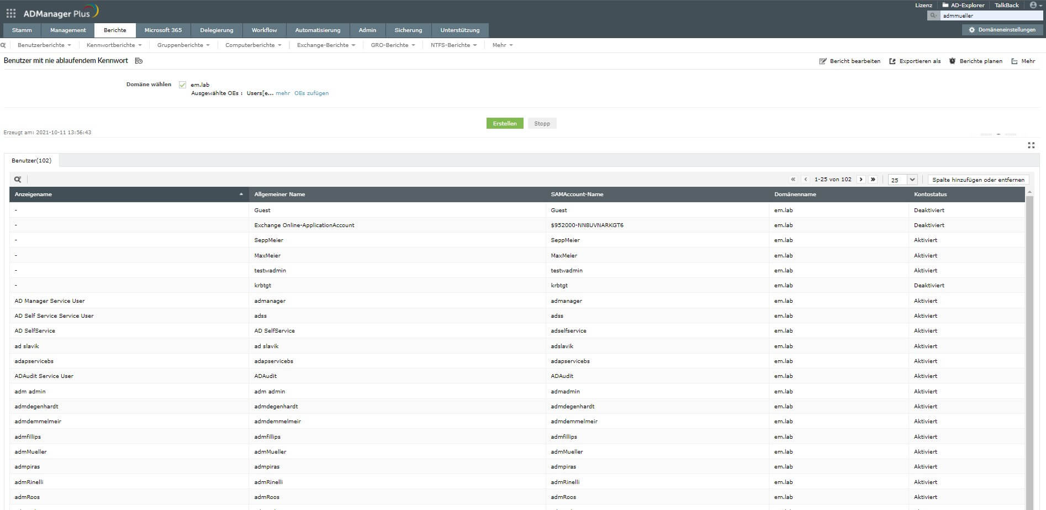Image resolution: width=1046 pixels, height=510 pixels.
Task: Click the Anzeigename sort arrow
Action: pyautogui.click(x=241, y=194)
